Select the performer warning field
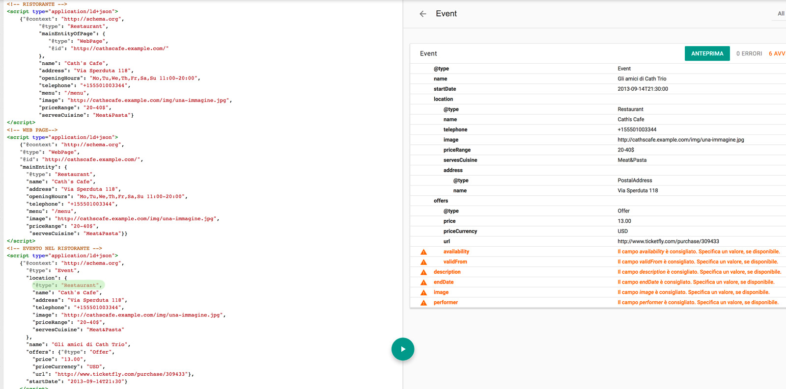 (446, 303)
